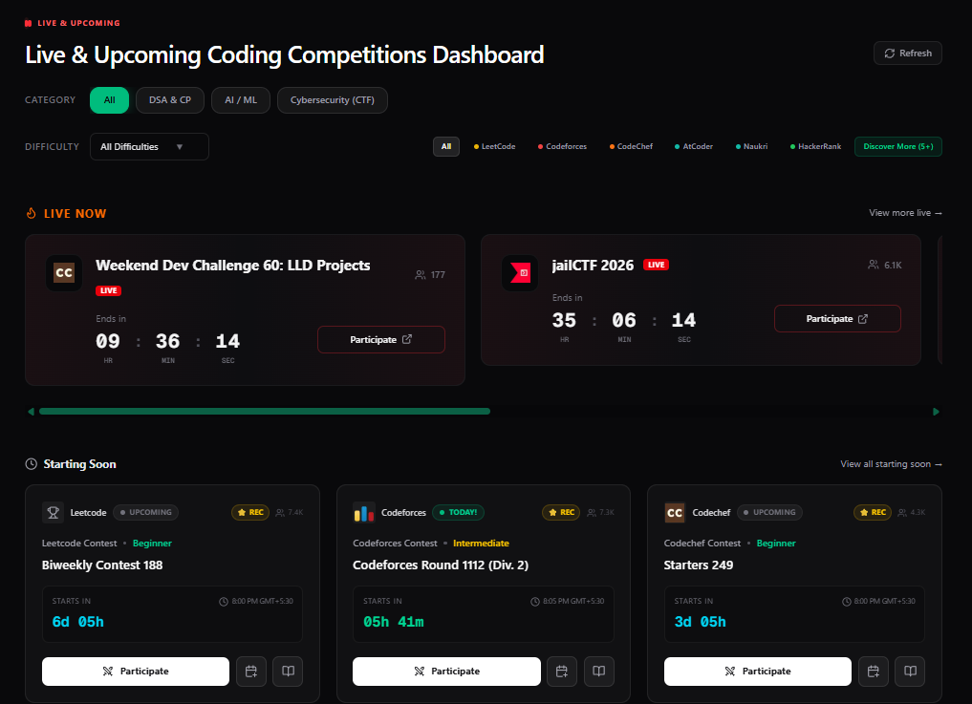
Task: Click participants icon showing 6.1K
Action: click(x=874, y=265)
